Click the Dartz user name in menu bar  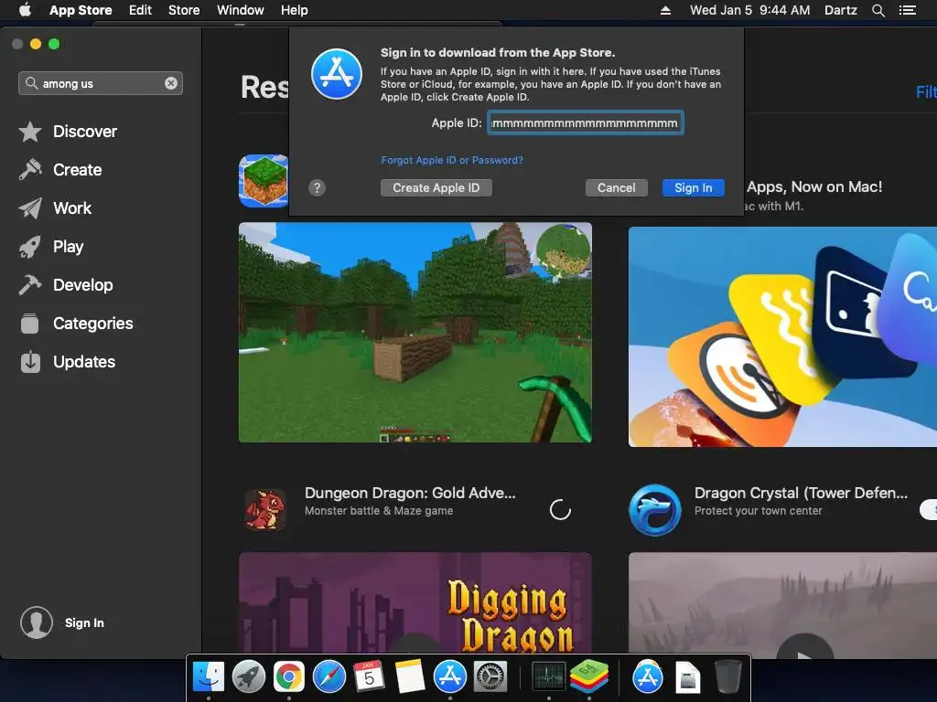tap(840, 10)
